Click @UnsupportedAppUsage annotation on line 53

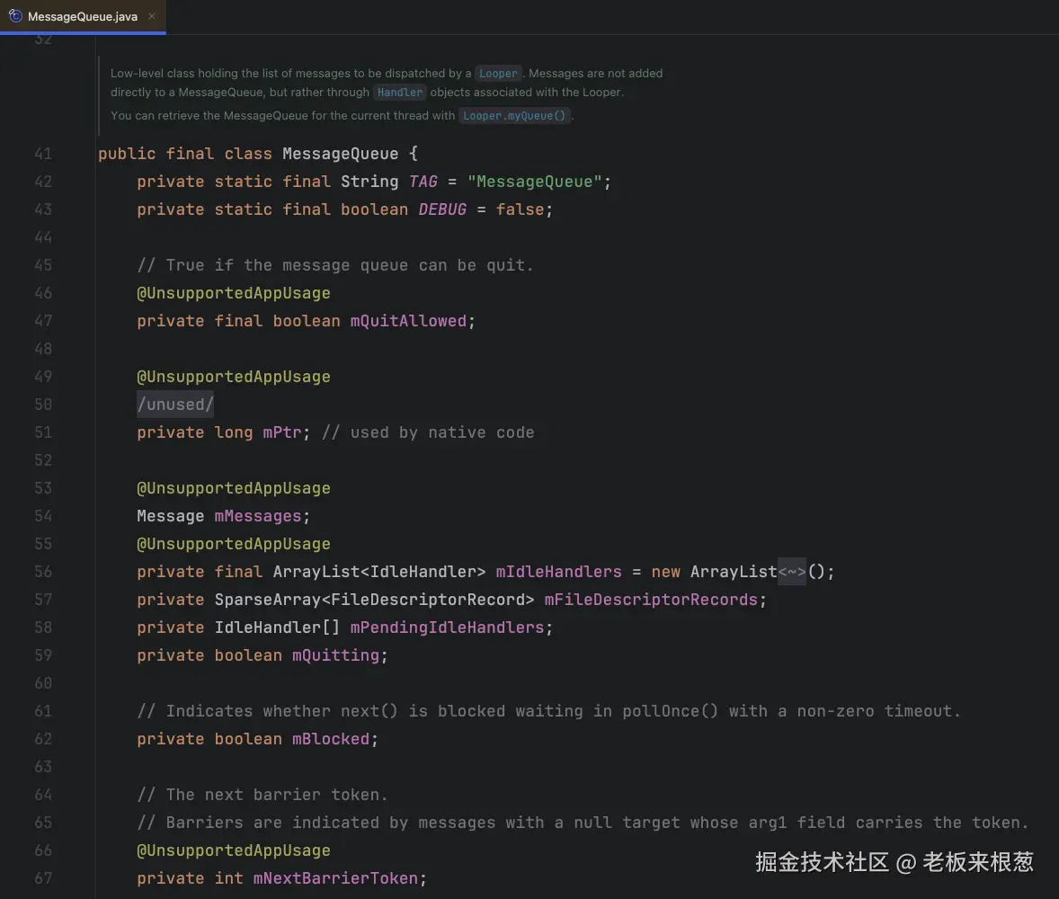(234, 487)
